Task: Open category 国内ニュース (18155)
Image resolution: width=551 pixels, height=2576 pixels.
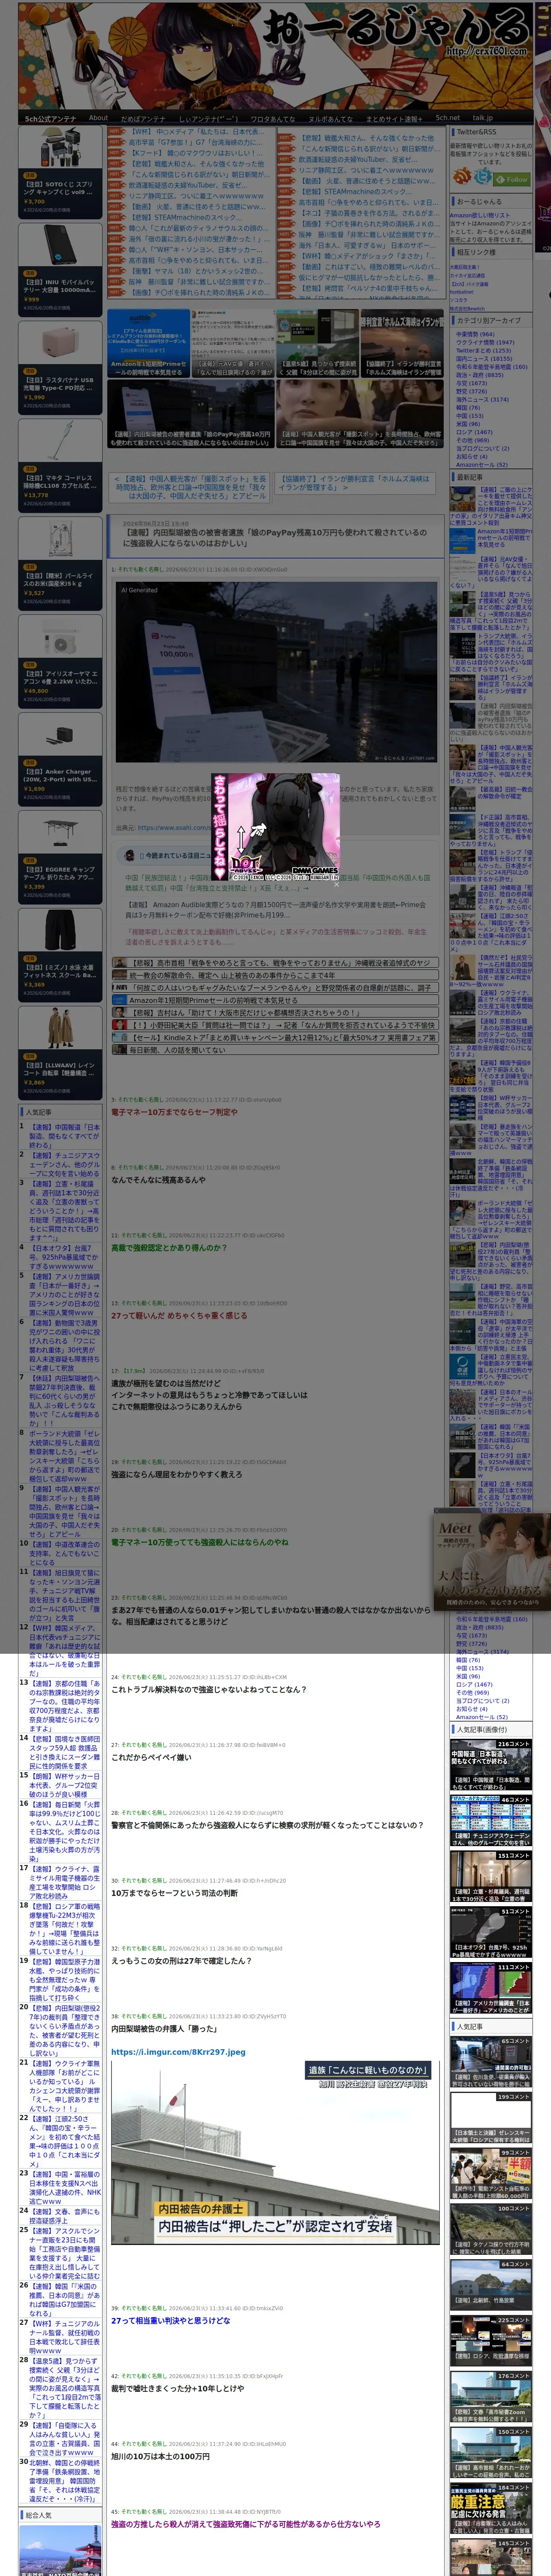Action: tap(484, 358)
